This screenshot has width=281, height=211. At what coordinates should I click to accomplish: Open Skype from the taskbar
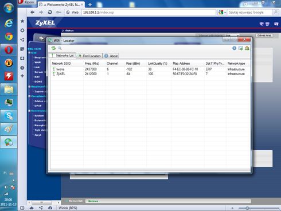[9, 116]
